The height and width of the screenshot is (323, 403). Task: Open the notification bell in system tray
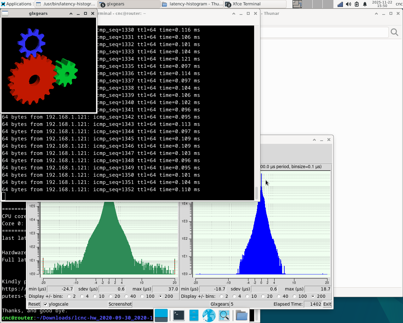point(365,4)
